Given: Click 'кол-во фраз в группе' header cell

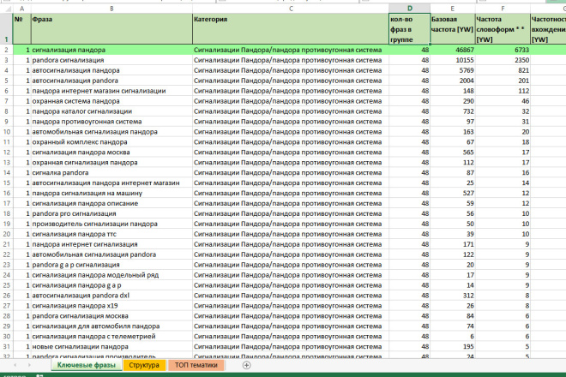Looking at the screenshot, I should pos(409,29).
